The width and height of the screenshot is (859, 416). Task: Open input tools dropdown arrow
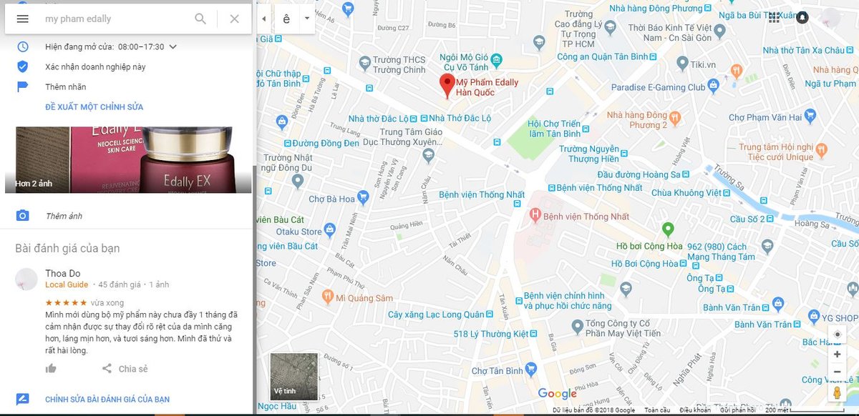pos(307,19)
